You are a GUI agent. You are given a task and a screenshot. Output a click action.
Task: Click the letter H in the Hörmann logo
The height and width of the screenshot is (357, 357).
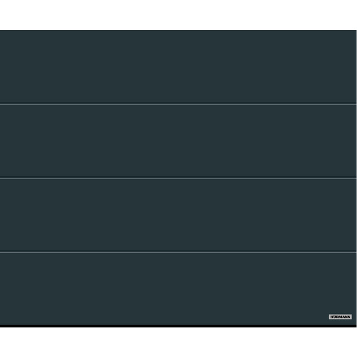[x=331, y=317]
